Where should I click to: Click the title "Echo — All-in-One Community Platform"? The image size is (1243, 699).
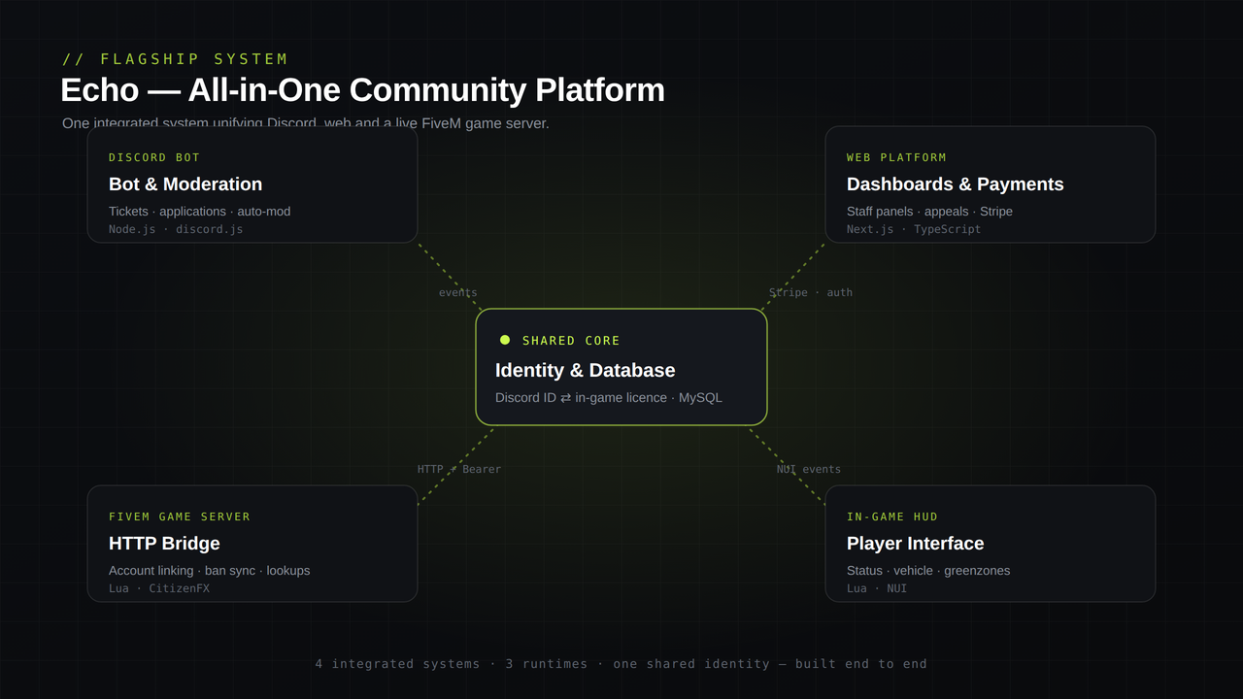pyautogui.click(x=362, y=89)
